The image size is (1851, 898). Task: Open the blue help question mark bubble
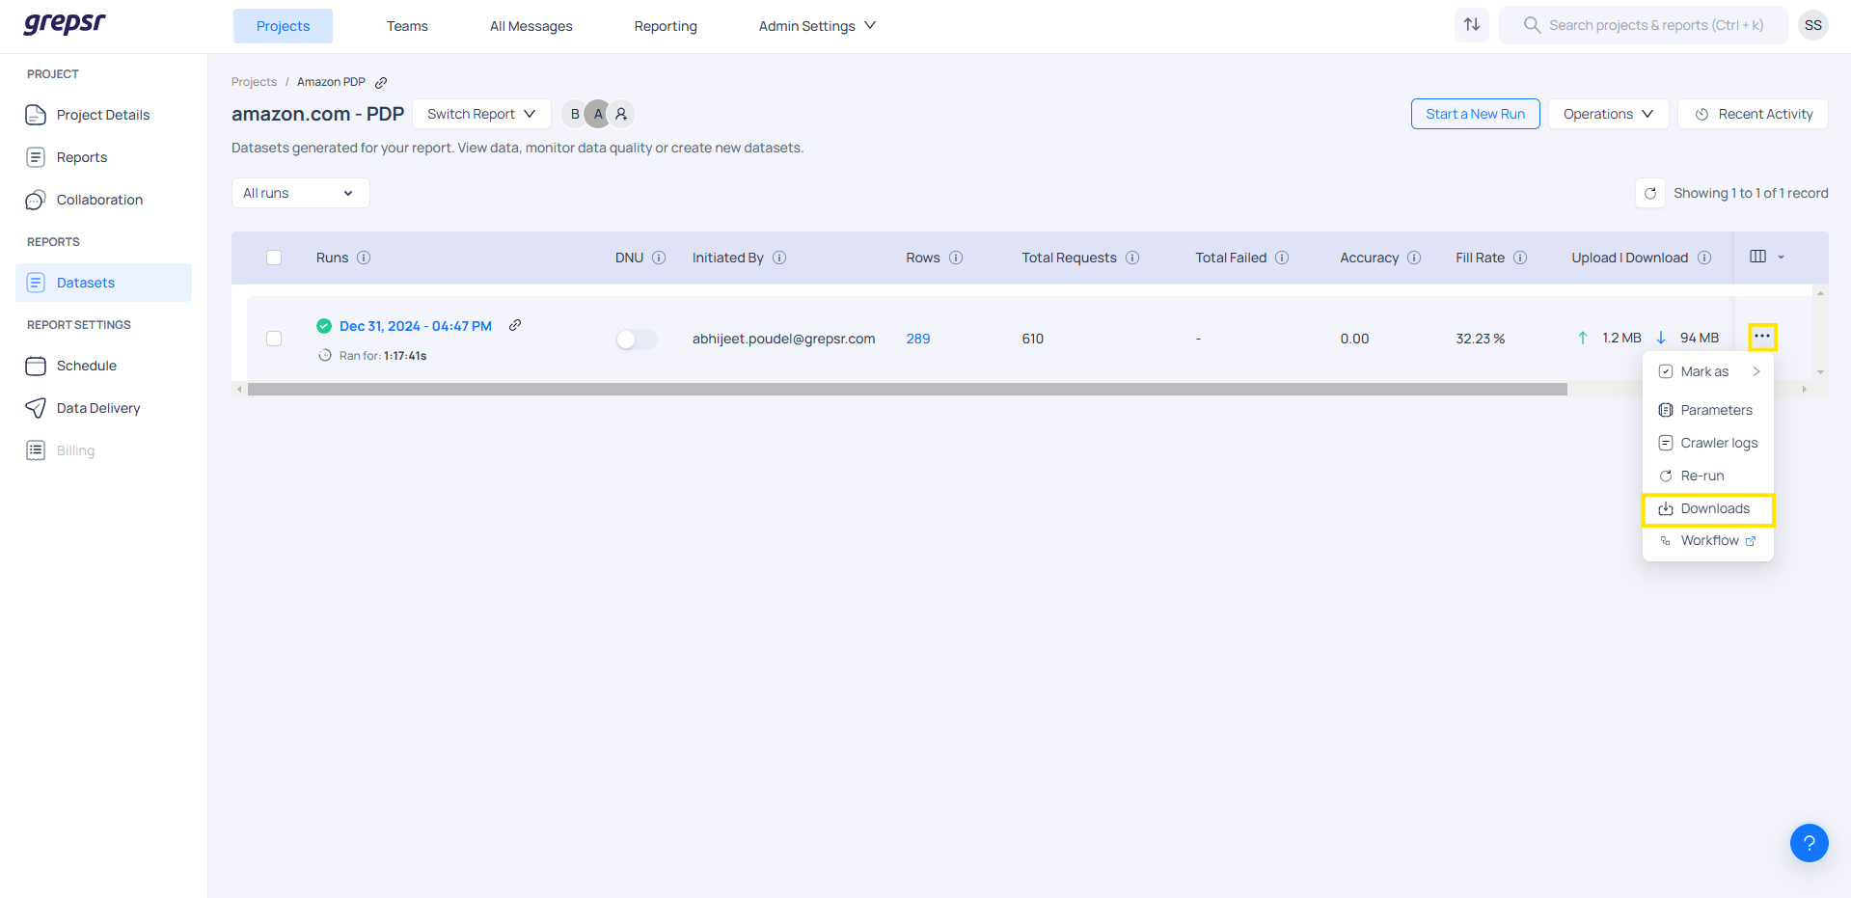(x=1809, y=842)
